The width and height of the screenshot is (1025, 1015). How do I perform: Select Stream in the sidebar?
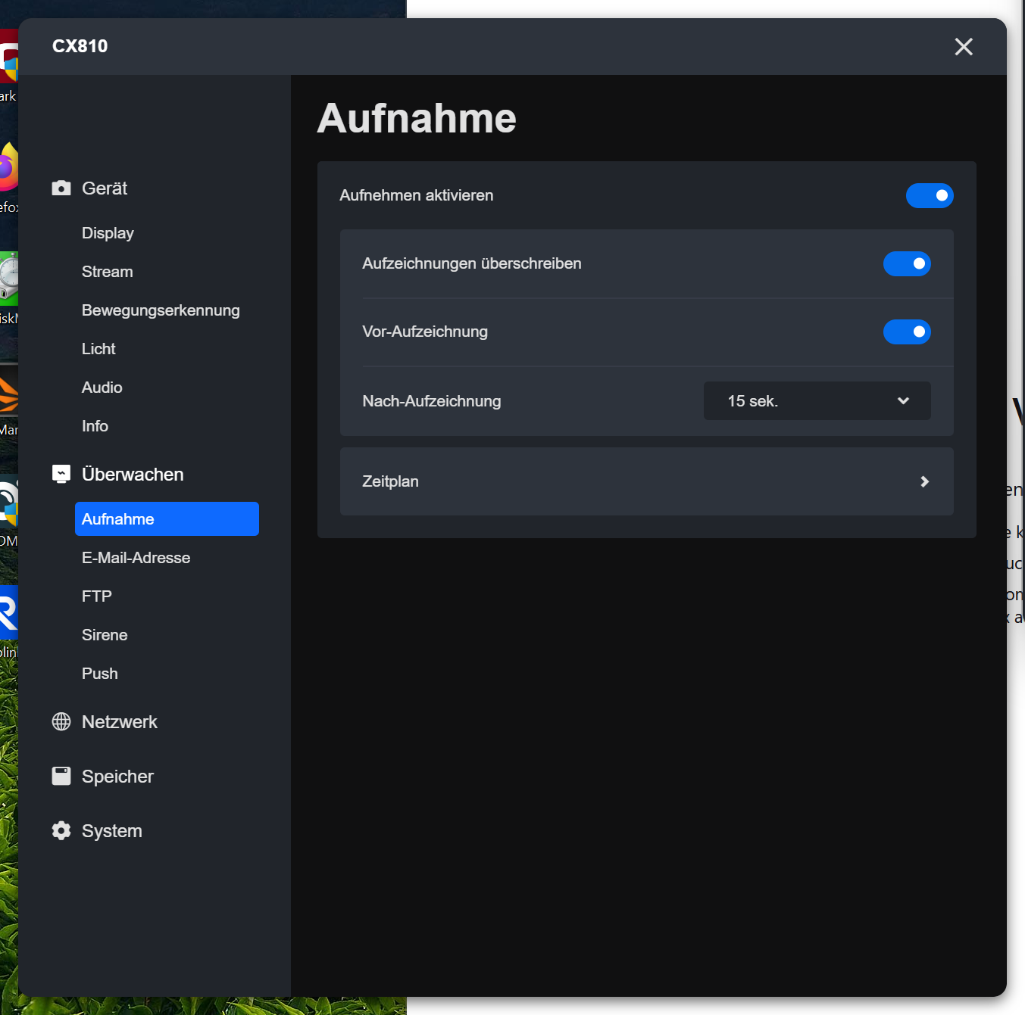[x=107, y=272]
